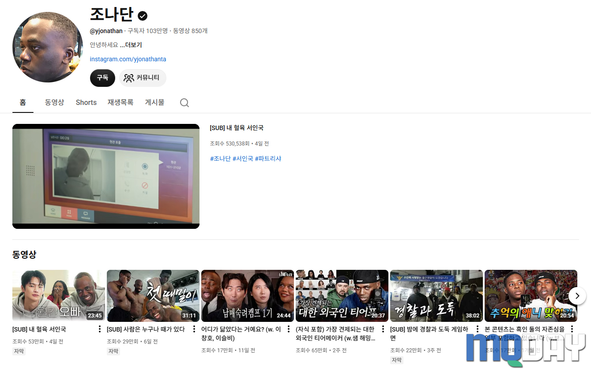Open the Shorts tab
The image size is (591, 373).
86,102
